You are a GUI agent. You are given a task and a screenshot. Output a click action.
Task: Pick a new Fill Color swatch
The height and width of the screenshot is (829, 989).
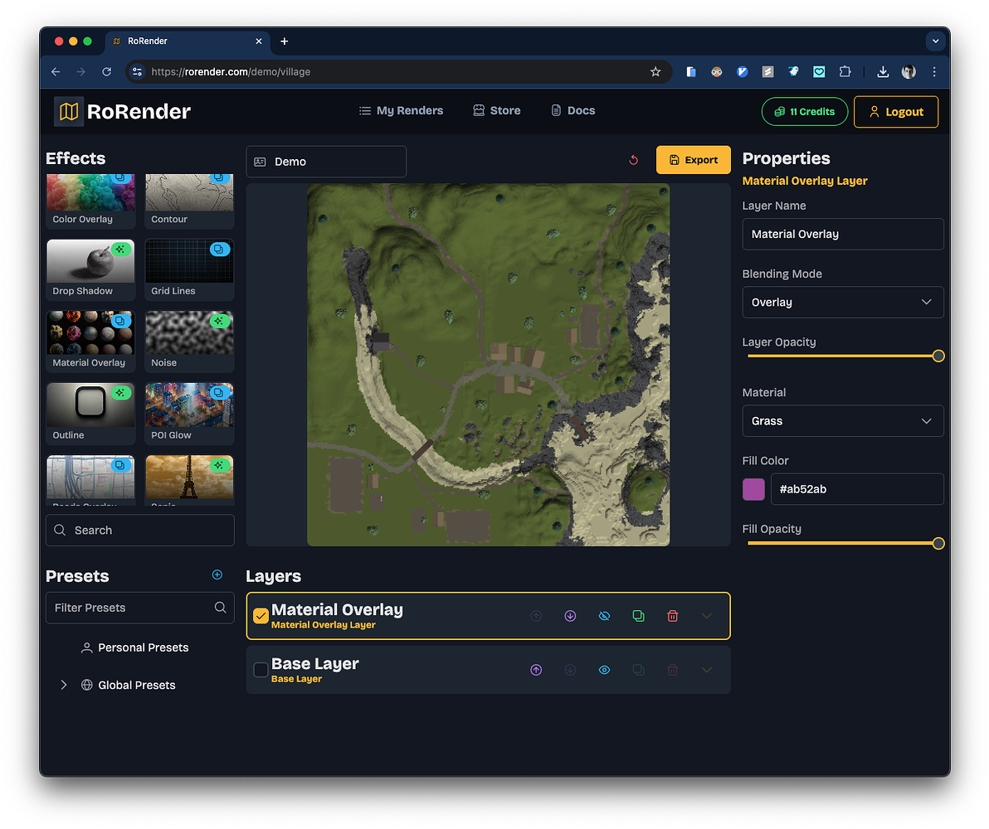point(753,489)
